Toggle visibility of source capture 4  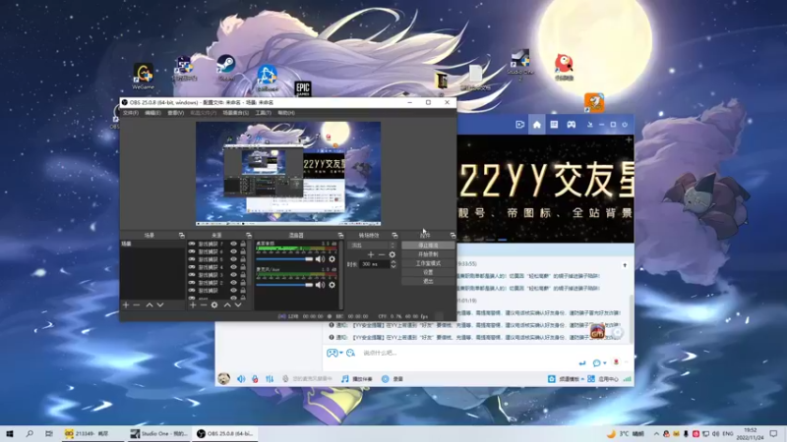click(x=233, y=267)
